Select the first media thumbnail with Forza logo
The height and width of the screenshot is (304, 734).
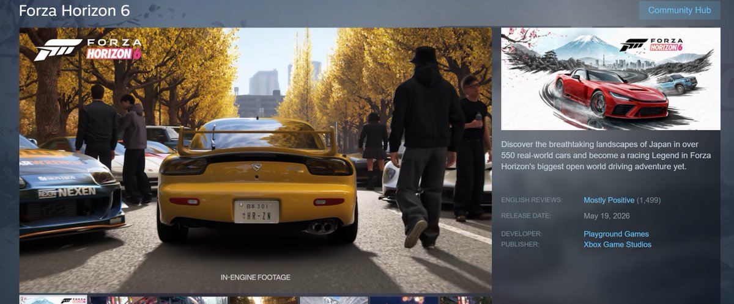(x=53, y=300)
